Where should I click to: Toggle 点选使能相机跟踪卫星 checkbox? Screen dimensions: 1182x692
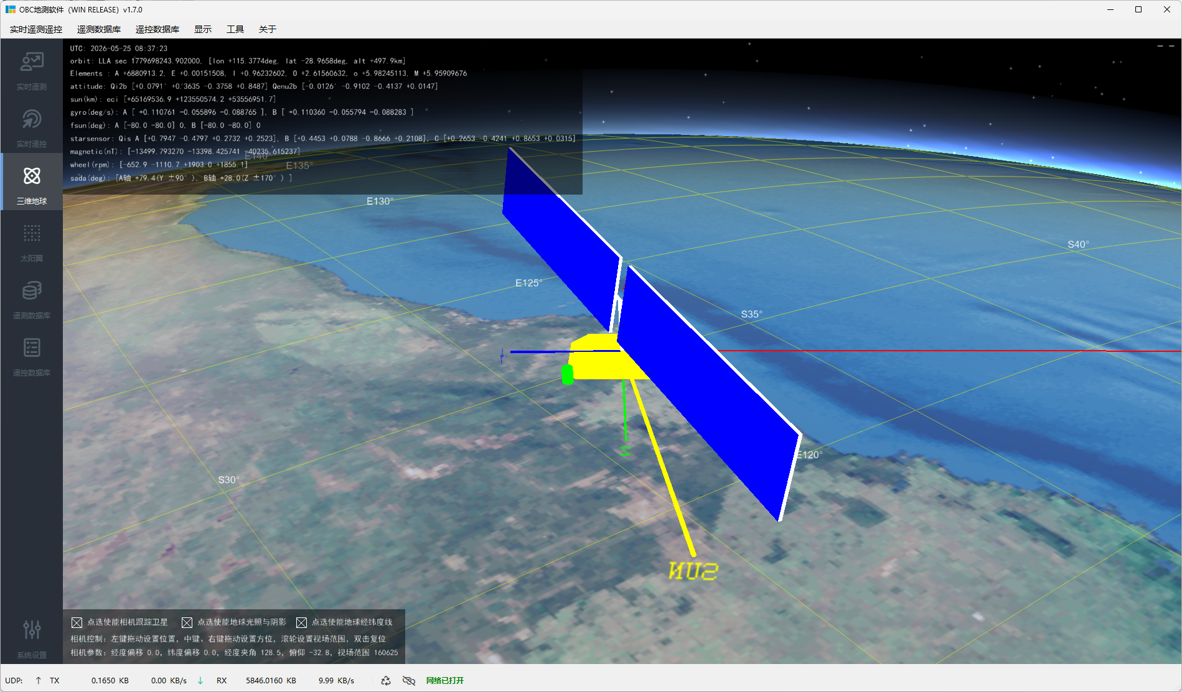click(77, 622)
